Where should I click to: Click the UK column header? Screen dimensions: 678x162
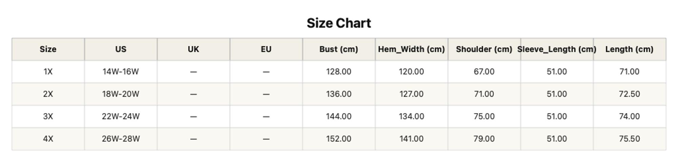click(x=194, y=49)
